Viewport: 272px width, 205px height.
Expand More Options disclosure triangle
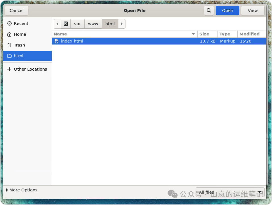(x=7, y=190)
